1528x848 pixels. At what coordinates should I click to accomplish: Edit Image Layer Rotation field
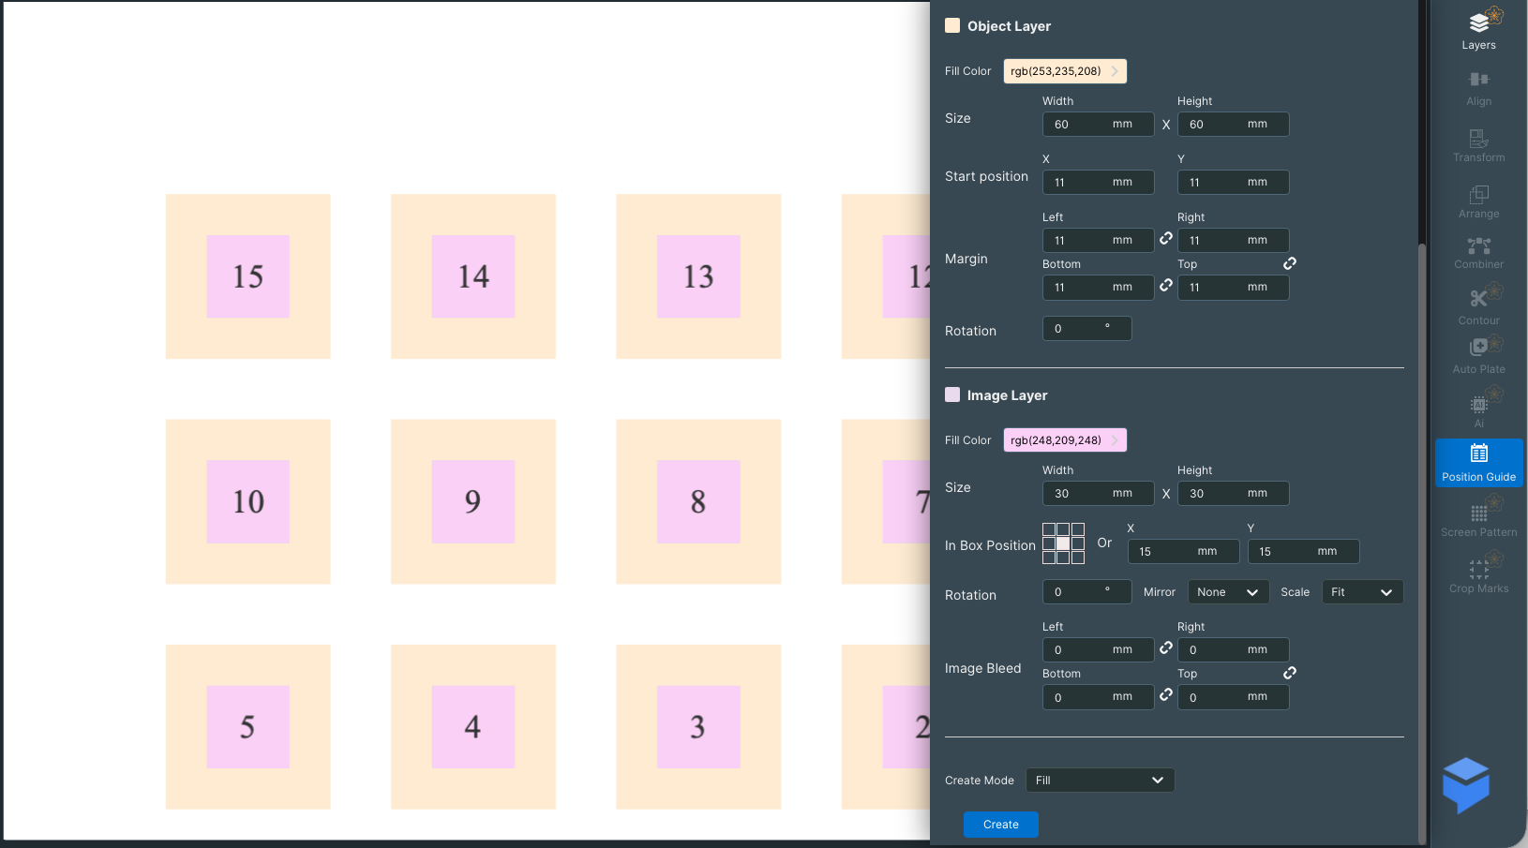1086,592
